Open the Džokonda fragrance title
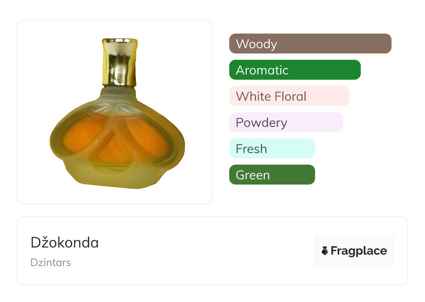Viewport: 425px width, 302px height. (65, 243)
